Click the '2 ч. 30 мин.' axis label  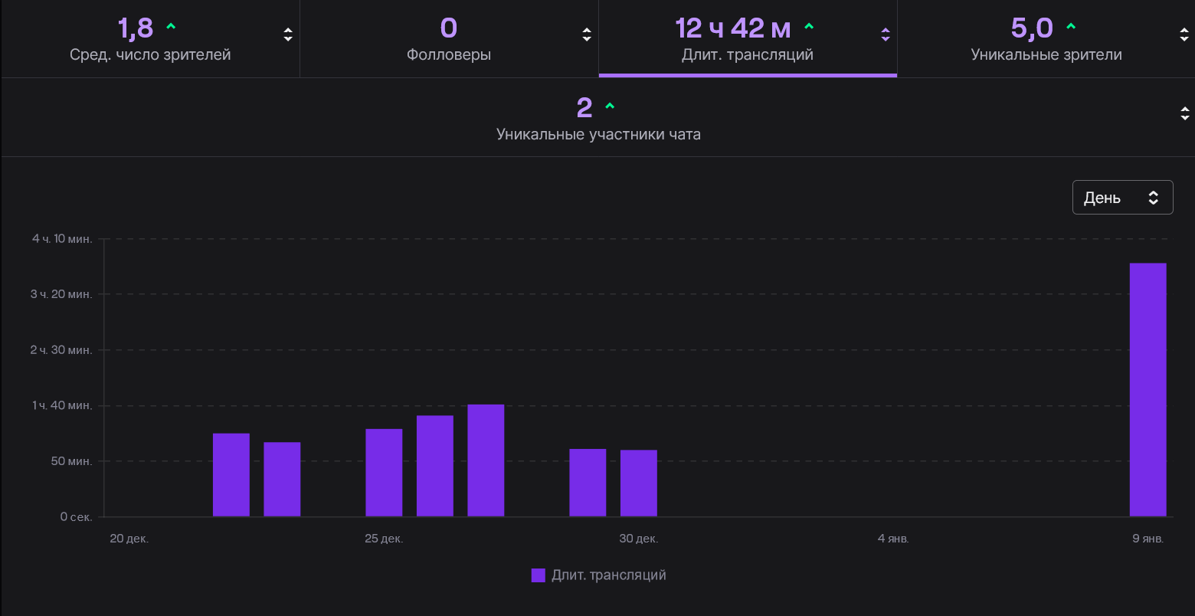click(x=62, y=350)
